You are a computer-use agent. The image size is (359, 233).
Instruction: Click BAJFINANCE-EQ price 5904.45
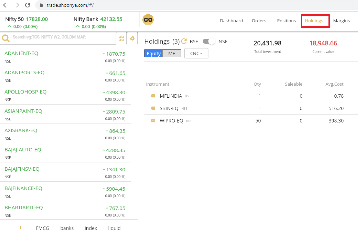[x=115, y=189]
